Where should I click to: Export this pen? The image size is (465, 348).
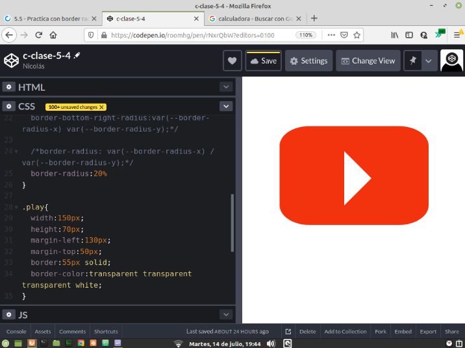click(x=428, y=332)
